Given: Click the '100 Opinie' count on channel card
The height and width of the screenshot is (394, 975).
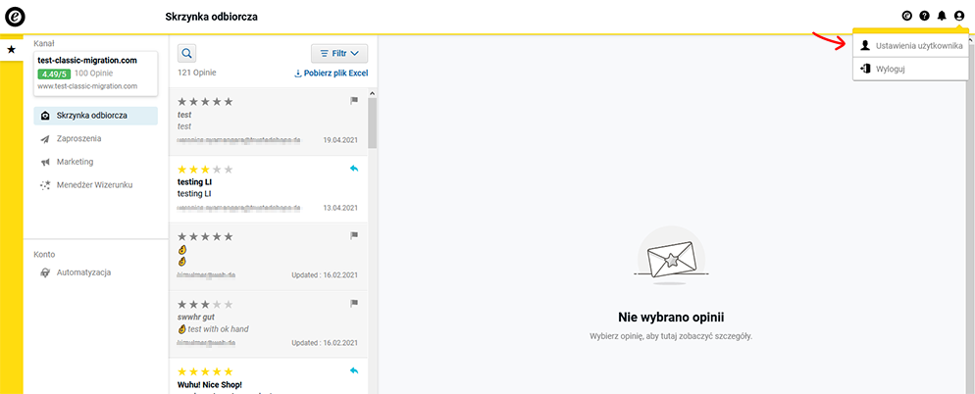Looking at the screenshot, I should (x=93, y=74).
